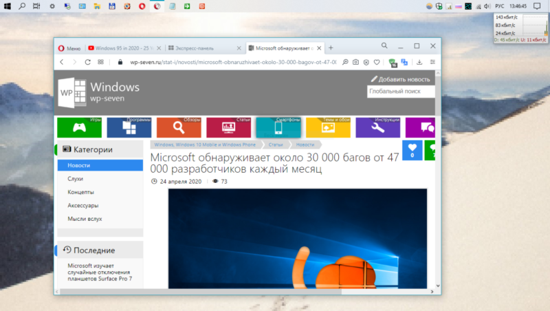The height and width of the screenshot is (311, 550).
Task: Switch to Windows 95 in 2020 tab
Action: 121,48
